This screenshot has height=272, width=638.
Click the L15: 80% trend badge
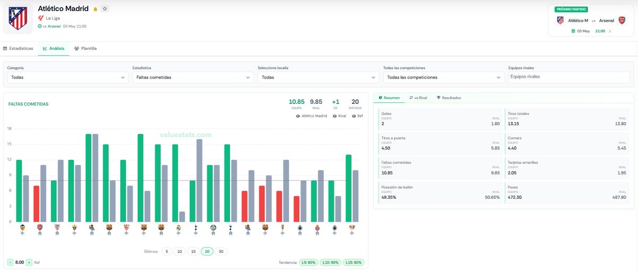(x=354, y=262)
